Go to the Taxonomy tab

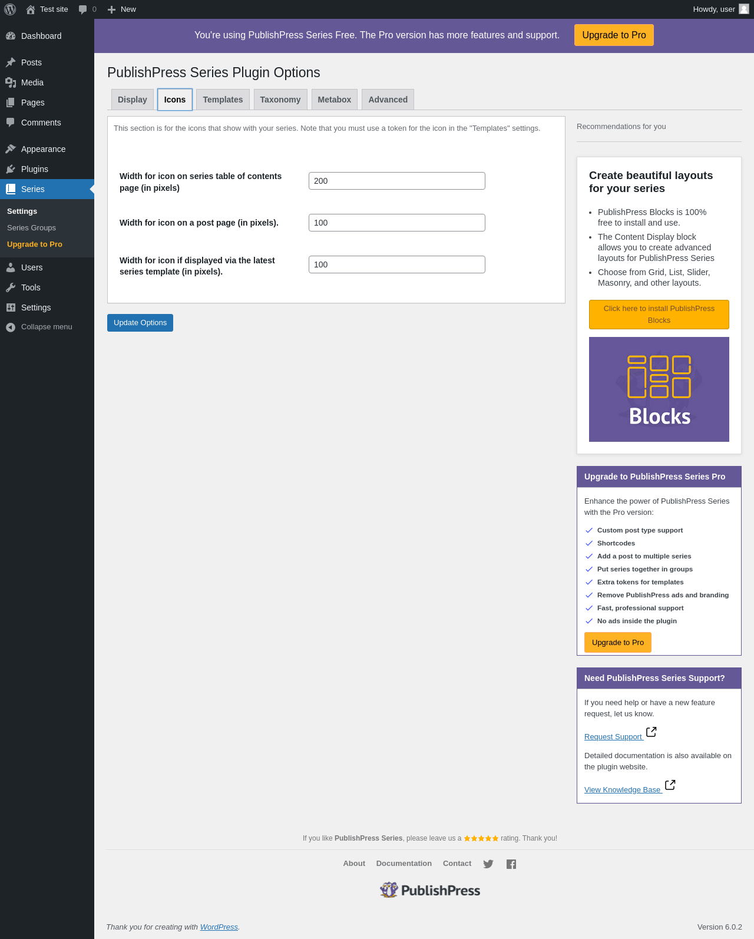pyautogui.click(x=280, y=100)
